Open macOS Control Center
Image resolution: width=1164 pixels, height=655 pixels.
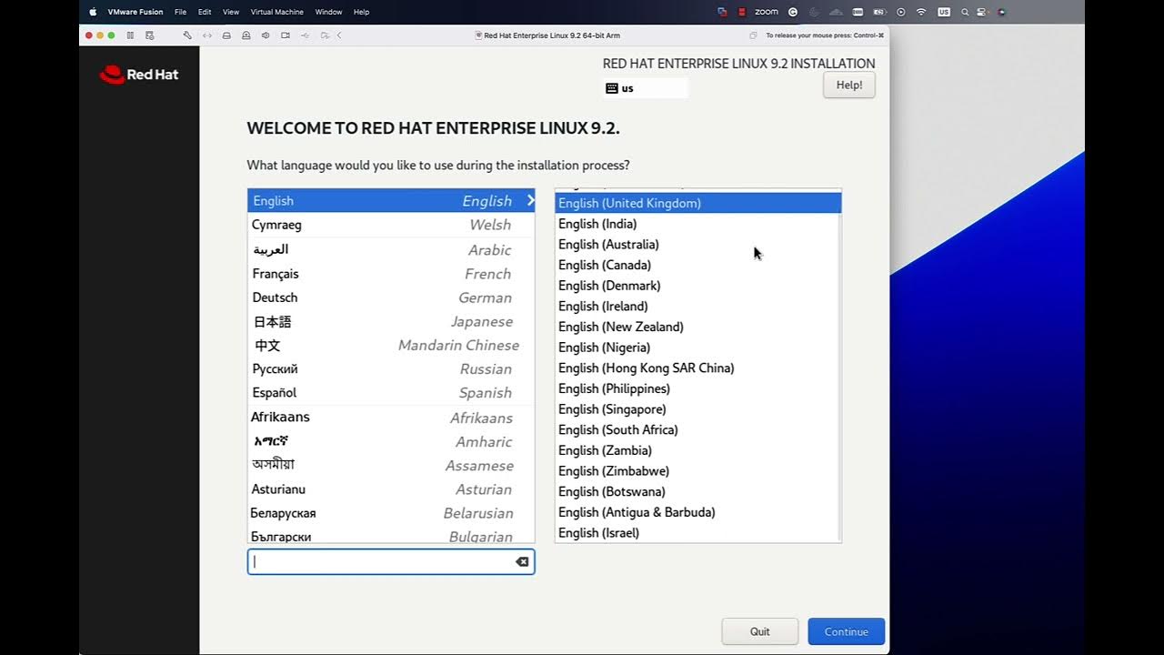(983, 12)
